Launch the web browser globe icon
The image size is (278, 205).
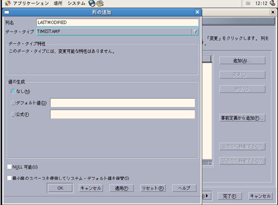pos(92,3)
